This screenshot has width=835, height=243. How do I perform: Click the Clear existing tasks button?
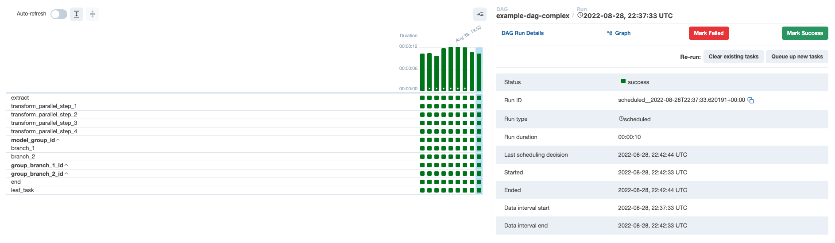pos(733,57)
